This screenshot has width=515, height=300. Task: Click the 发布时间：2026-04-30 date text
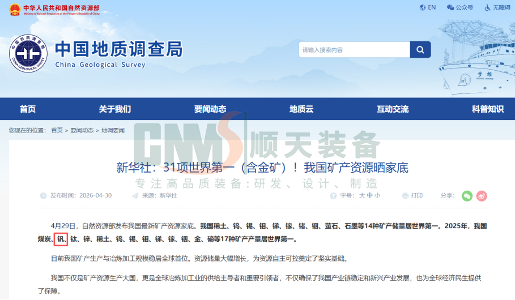point(81,196)
